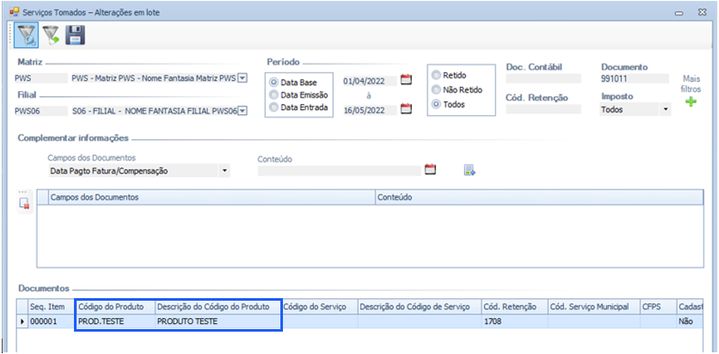719x354 pixels.
Task: Click Cód. Serviço Municipal column header
Action: coord(593,307)
